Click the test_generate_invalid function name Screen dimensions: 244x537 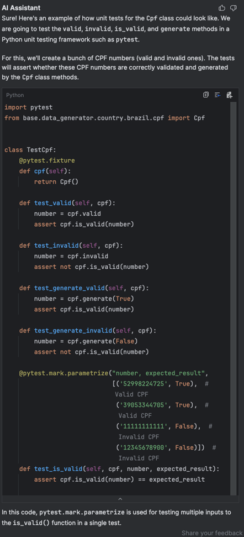73,331
